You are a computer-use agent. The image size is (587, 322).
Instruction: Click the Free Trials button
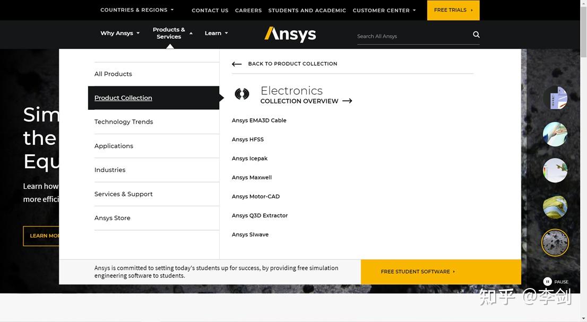453,10
